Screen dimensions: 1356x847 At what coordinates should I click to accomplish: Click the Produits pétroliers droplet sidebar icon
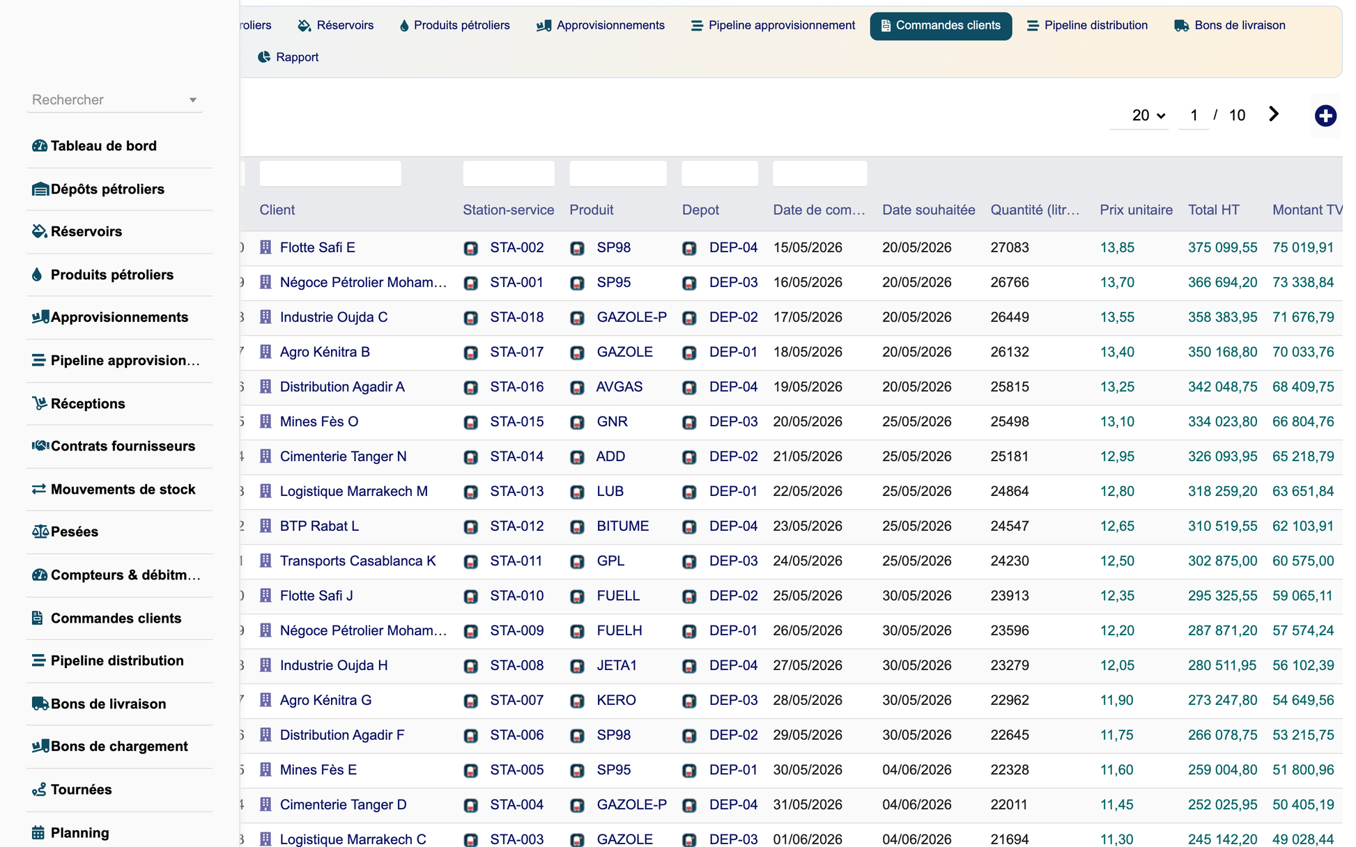tap(37, 274)
